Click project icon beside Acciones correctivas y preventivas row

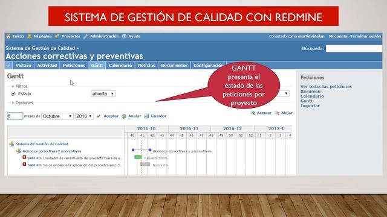point(19,151)
